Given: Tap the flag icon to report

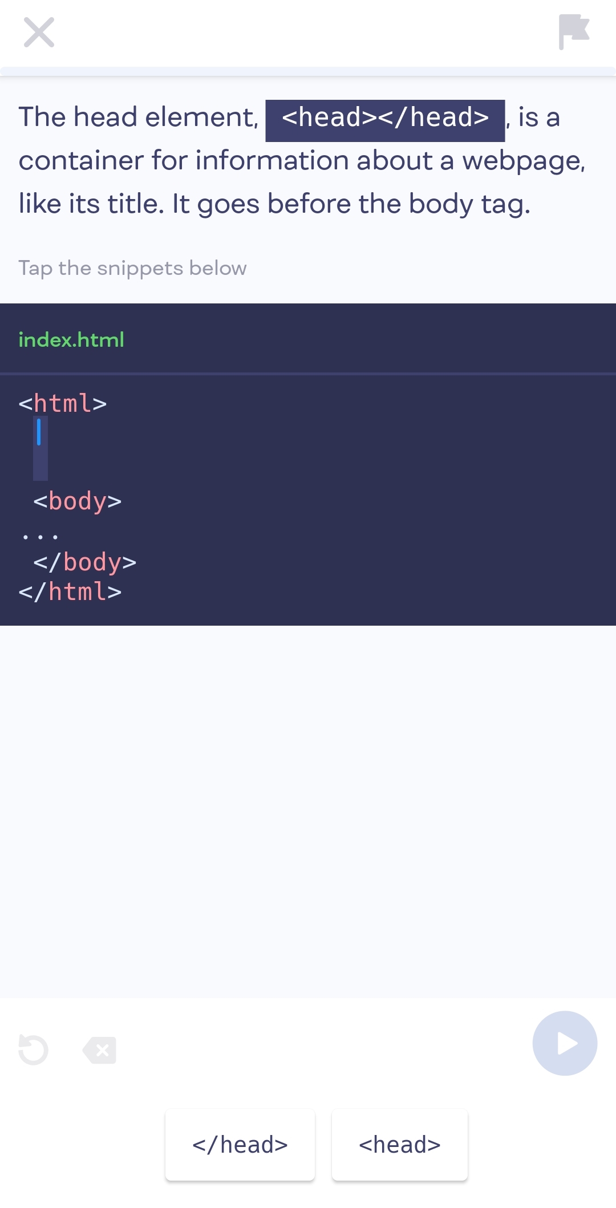Looking at the screenshot, I should click(x=573, y=31).
